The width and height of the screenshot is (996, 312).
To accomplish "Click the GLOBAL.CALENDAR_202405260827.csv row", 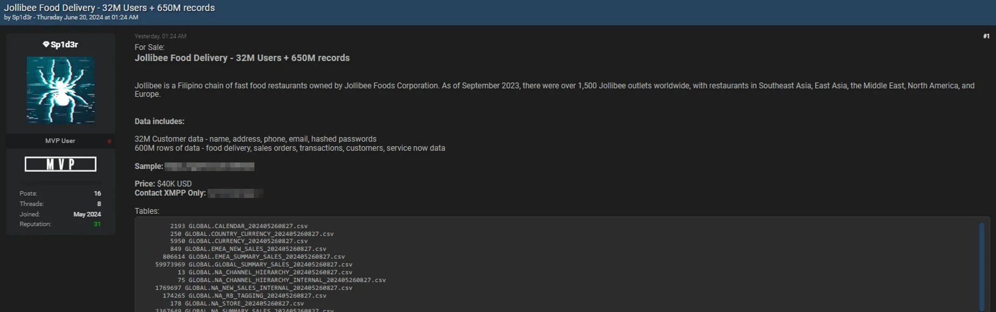I will (x=239, y=226).
